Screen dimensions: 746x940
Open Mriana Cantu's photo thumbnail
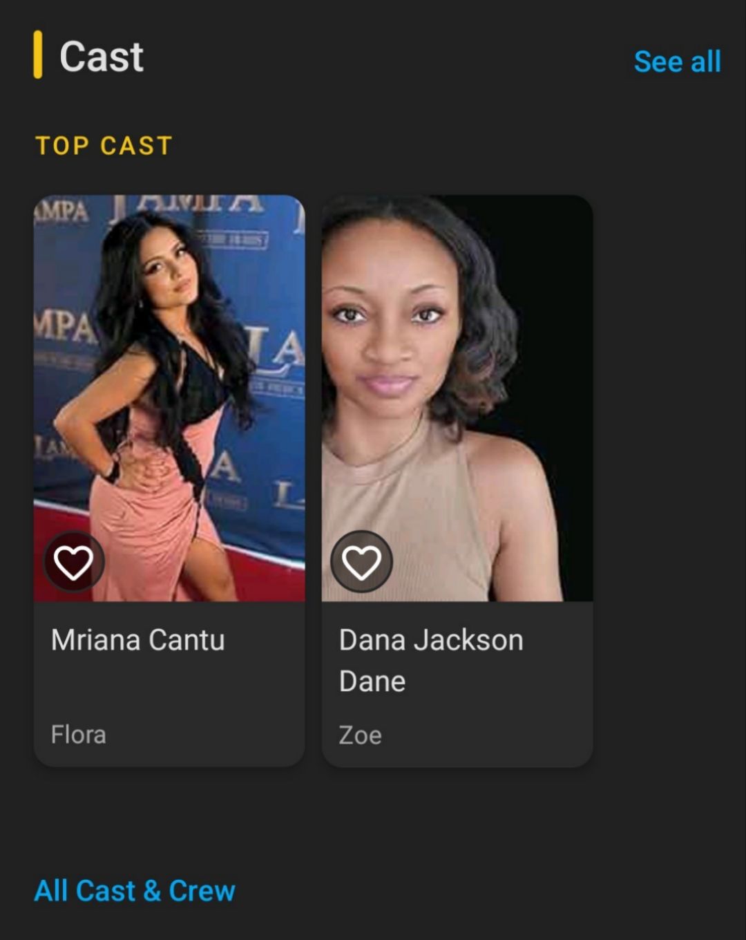click(x=169, y=398)
